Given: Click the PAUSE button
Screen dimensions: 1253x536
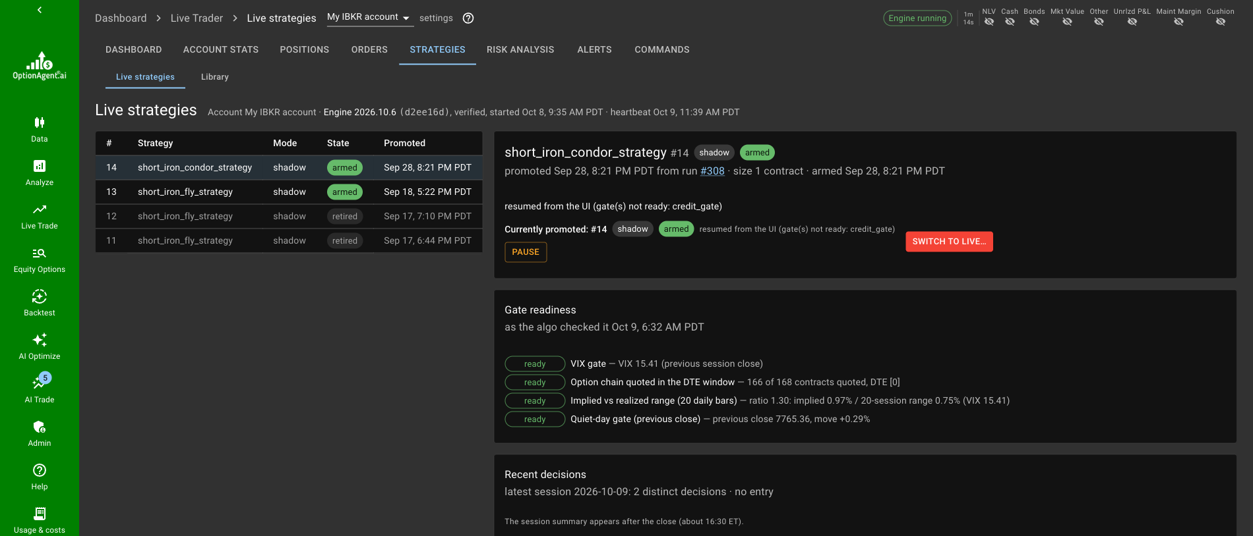Looking at the screenshot, I should (526, 252).
